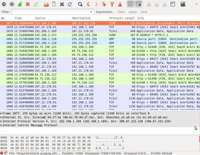This screenshot has width=200, height=155.
Task: Select SYN, ACK packet 1083
Action: click(x=100, y=47)
